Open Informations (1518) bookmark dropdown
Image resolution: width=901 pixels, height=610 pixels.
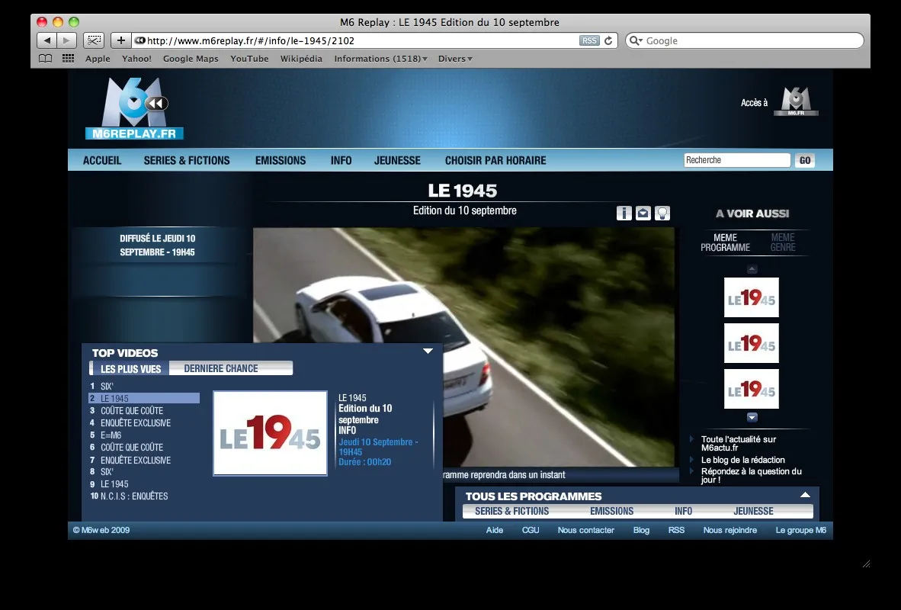click(x=380, y=59)
